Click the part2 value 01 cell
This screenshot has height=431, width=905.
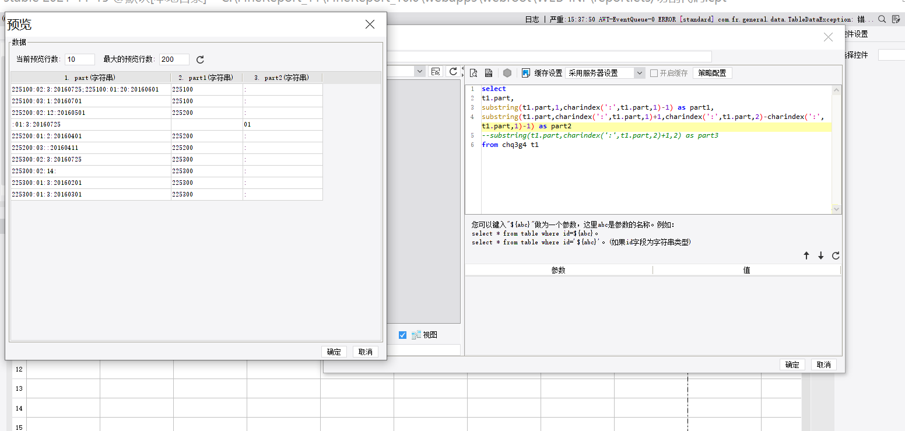click(x=283, y=124)
